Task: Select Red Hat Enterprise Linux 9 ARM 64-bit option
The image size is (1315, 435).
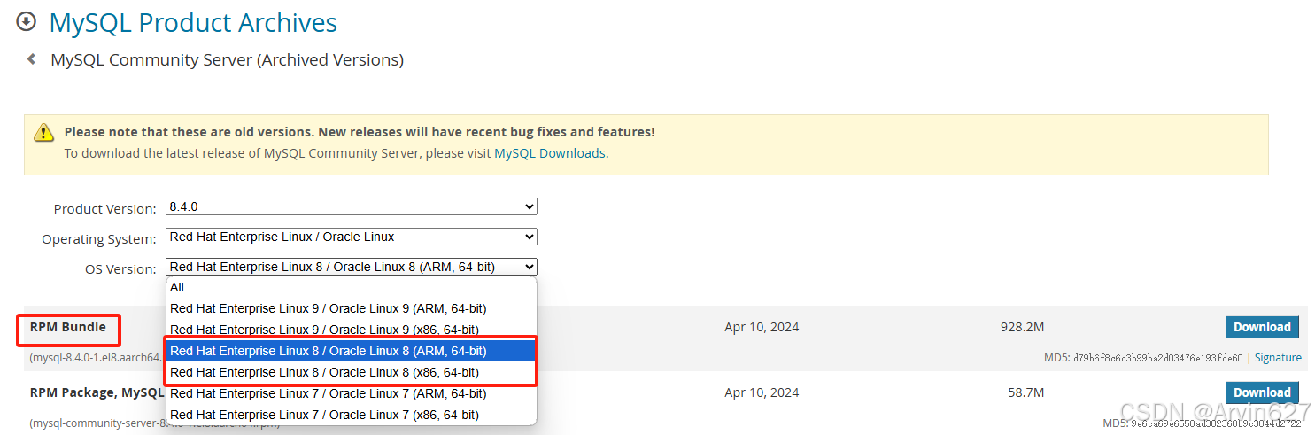Action: [x=351, y=308]
